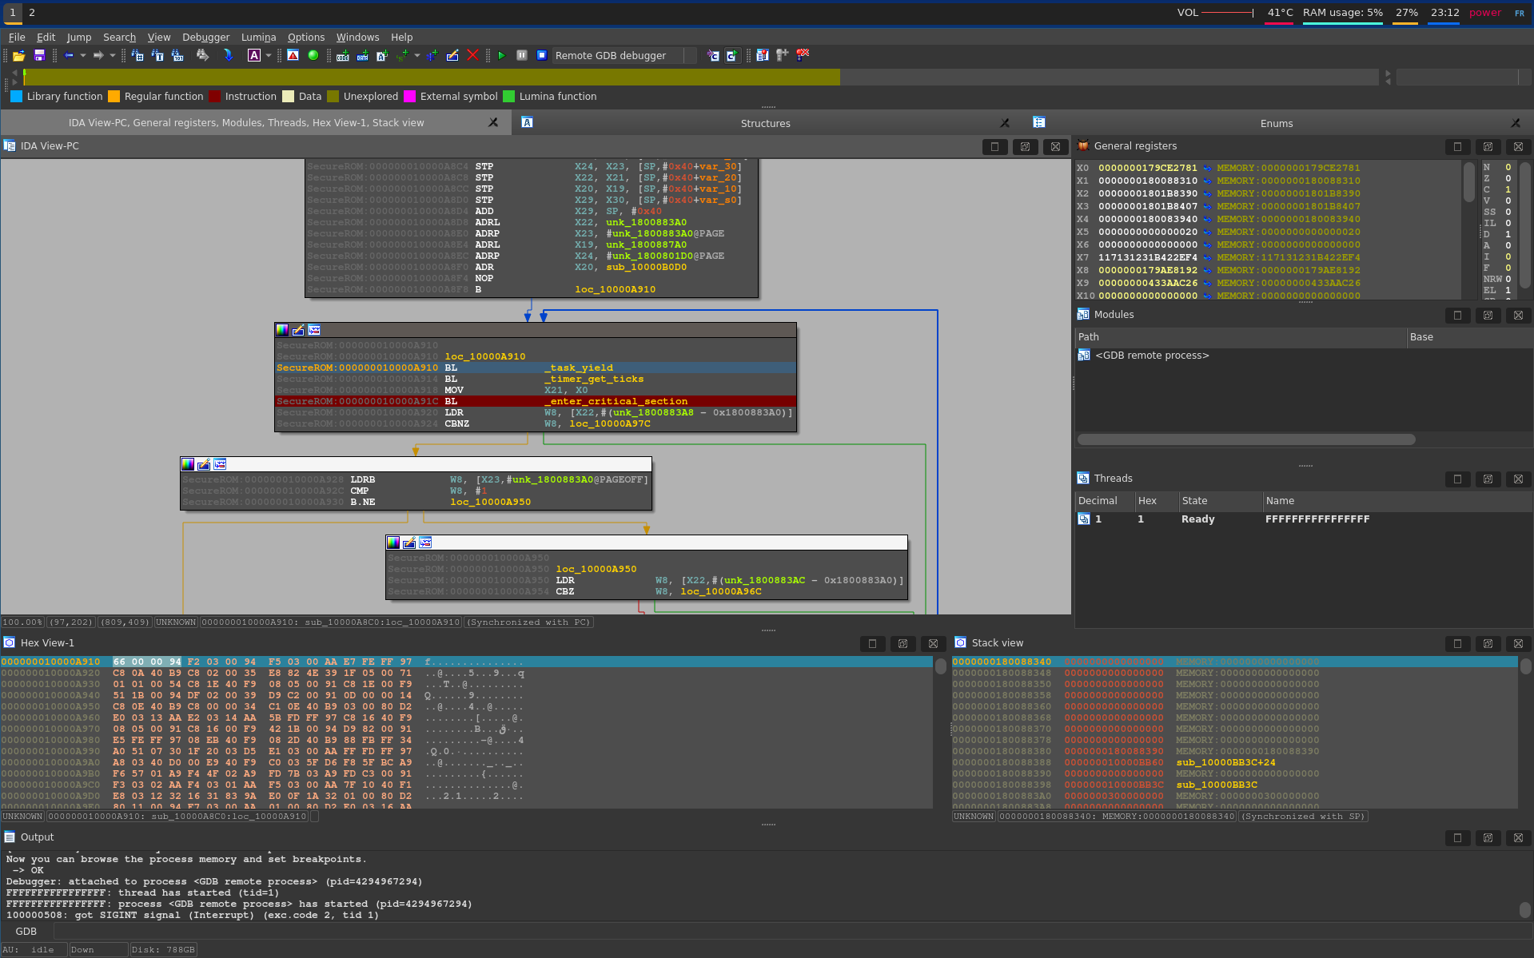
Task: Click the _enter_critical_section call
Action: (616, 401)
